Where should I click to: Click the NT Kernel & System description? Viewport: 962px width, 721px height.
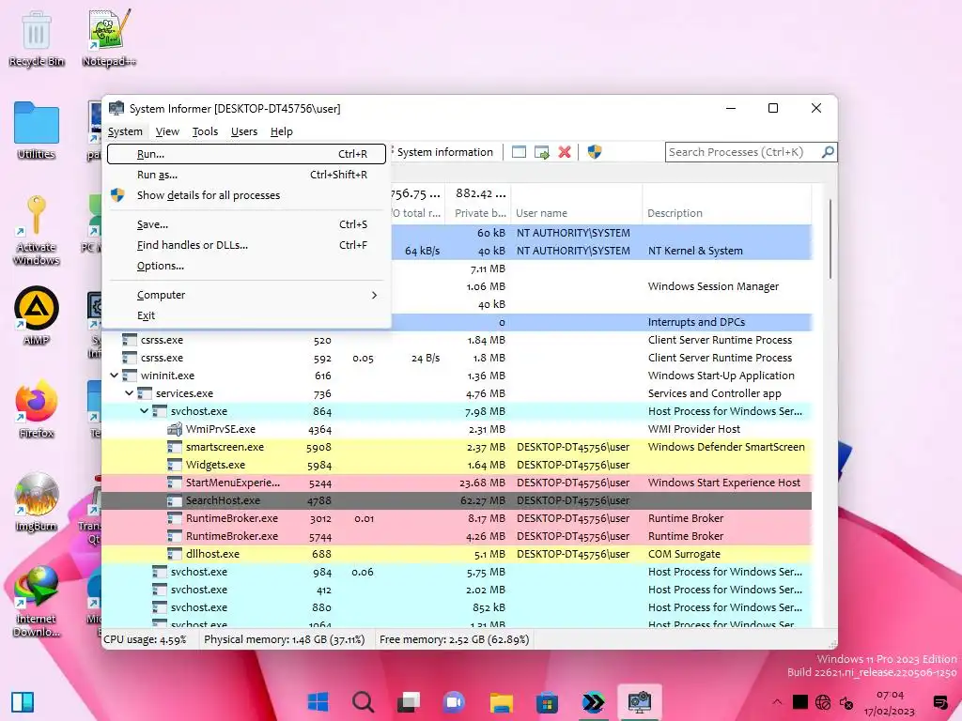(x=695, y=251)
